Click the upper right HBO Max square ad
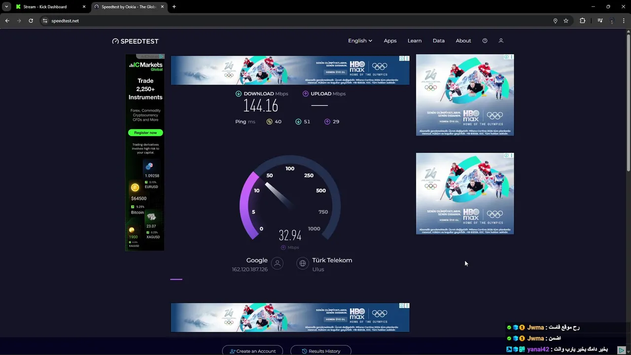 click(465, 95)
